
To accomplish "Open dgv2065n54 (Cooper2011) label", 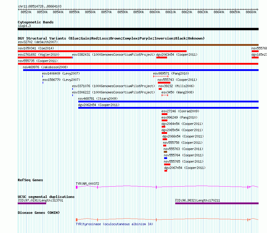I will (x=182, y=130).
